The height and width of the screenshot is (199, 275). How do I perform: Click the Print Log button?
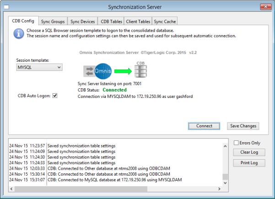click(x=249, y=163)
